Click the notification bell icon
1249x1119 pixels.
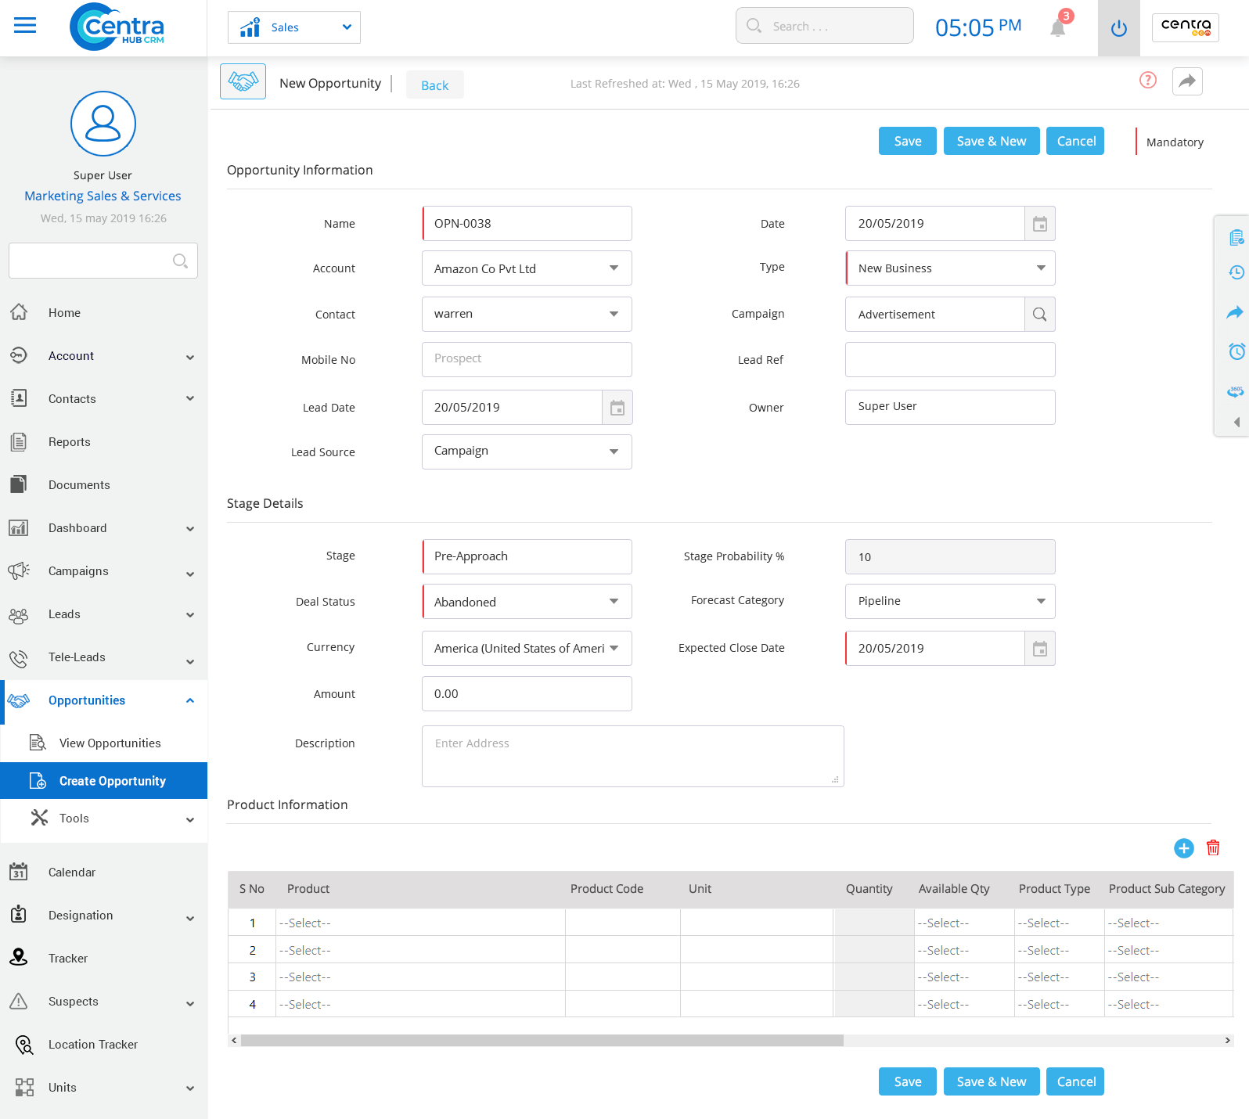1057,28
